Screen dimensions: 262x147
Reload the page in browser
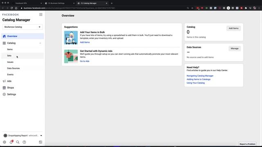12,8
